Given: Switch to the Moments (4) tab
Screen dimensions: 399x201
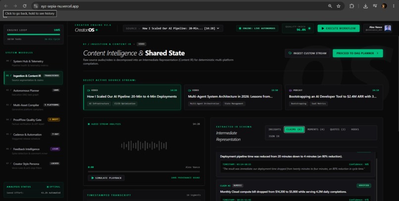Looking at the screenshot, I should tap(316, 129).
